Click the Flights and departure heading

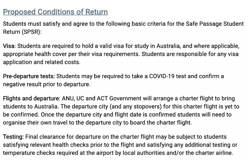click(x=32, y=99)
